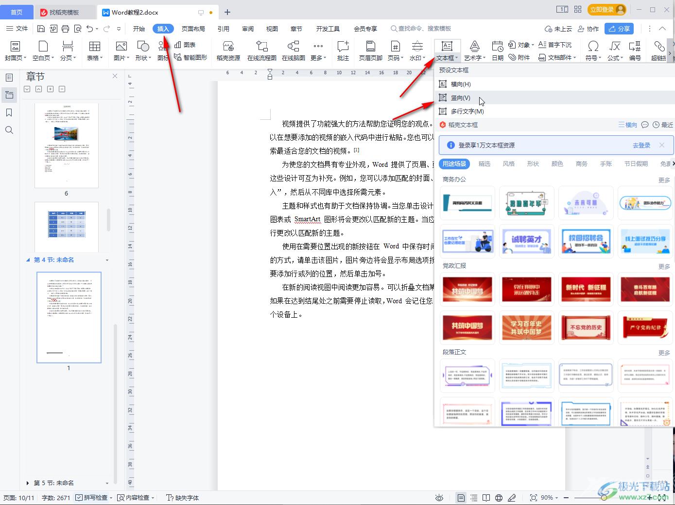Insert Smart Graphic (智能图形)
This screenshot has height=505, width=675.
[190, 57]
